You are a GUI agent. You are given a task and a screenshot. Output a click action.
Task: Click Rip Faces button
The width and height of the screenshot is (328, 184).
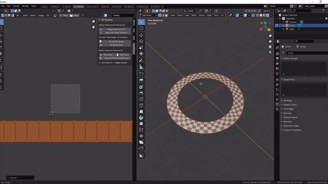[123, 55]
